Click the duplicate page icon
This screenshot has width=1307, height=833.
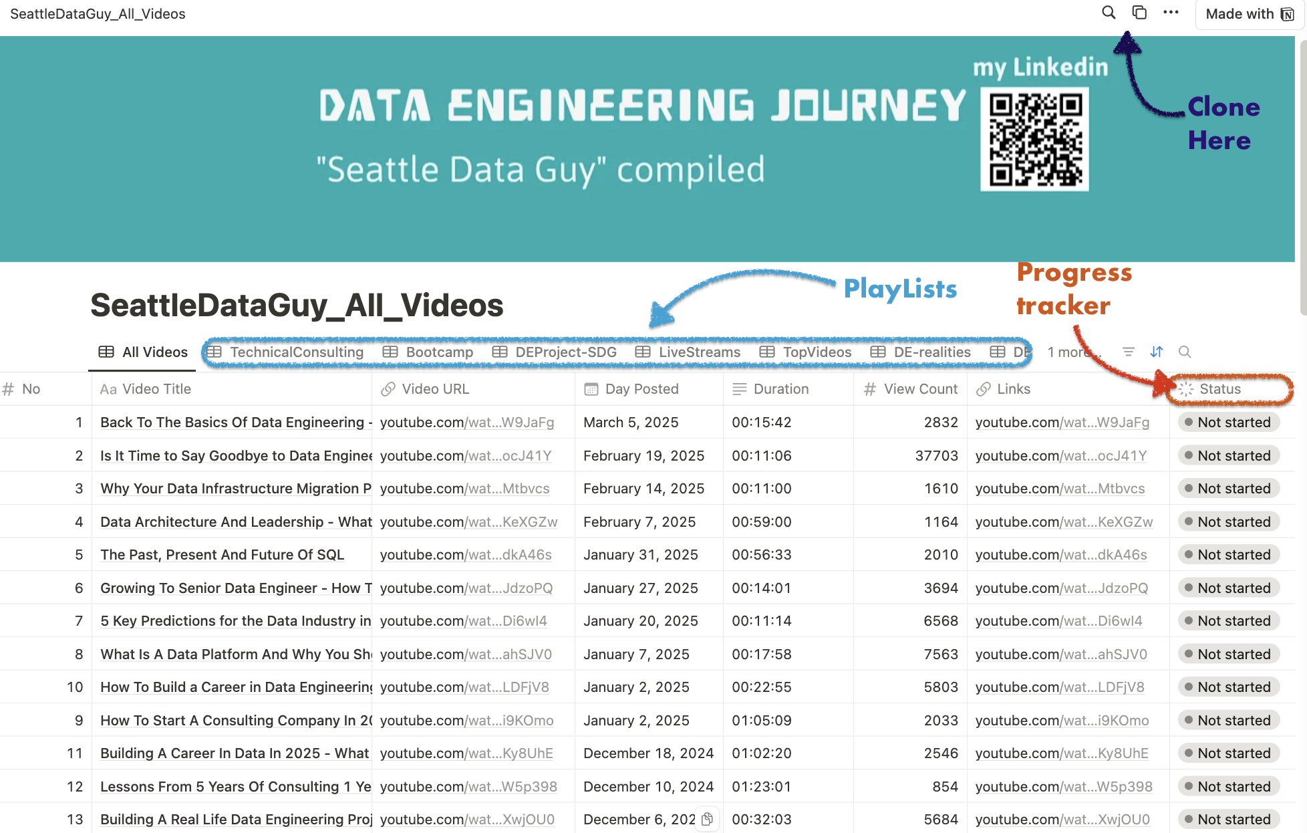tap(1139, 13)
